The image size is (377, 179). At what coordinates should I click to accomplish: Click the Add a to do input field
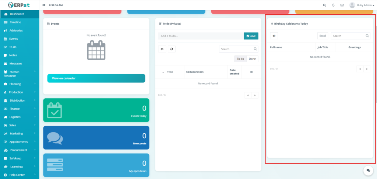(201, 36)
